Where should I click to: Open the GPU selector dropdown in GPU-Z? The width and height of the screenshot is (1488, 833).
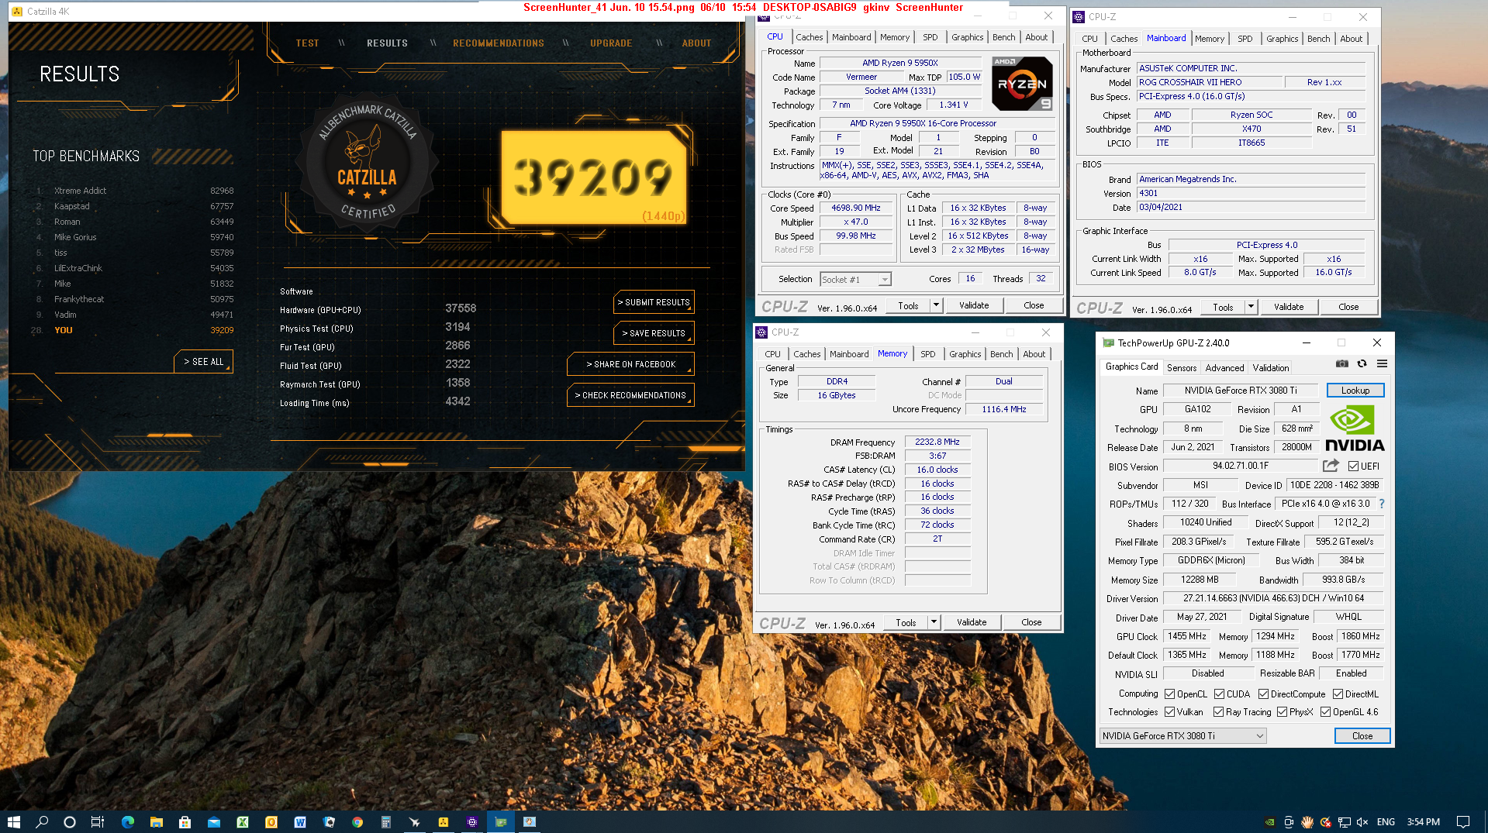[1182, 736]
